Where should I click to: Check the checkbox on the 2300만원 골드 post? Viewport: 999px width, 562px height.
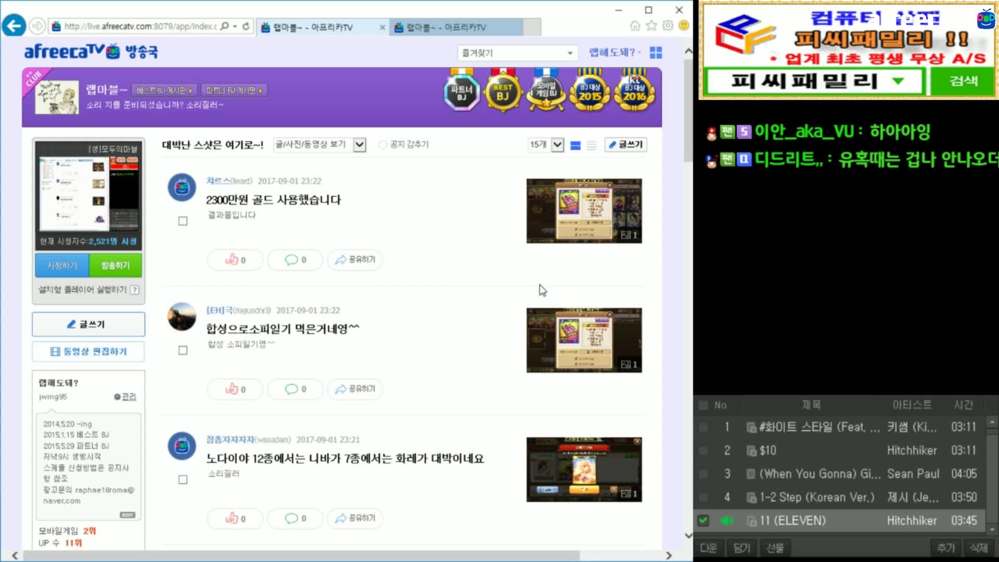click(x=183, y=221)
